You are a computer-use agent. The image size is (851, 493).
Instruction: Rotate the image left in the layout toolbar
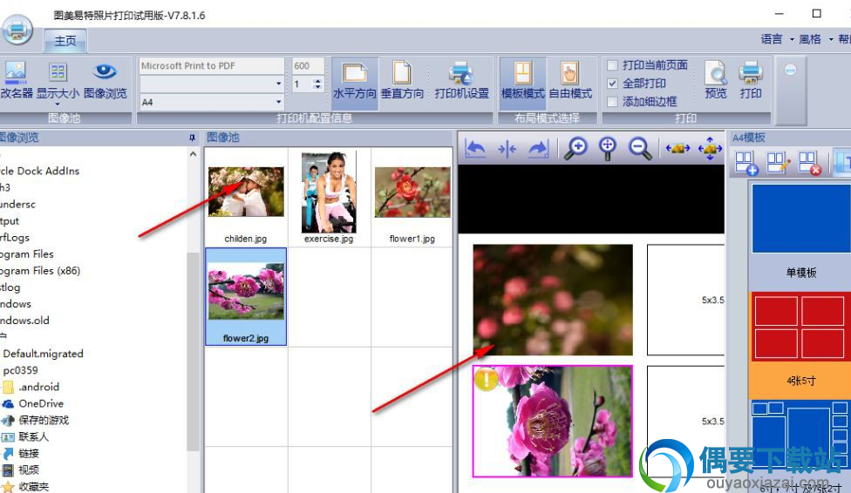pos(476,148)
